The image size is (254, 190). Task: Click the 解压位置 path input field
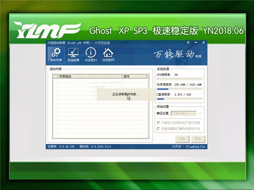(183, 113)
